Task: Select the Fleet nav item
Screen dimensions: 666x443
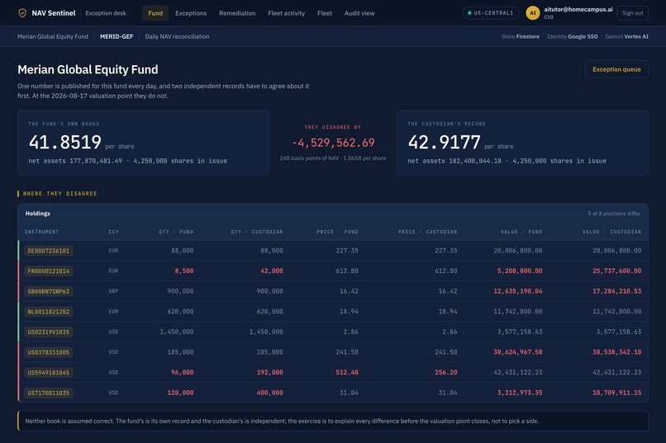Action: pyautogui.click(x=325, y=13)
